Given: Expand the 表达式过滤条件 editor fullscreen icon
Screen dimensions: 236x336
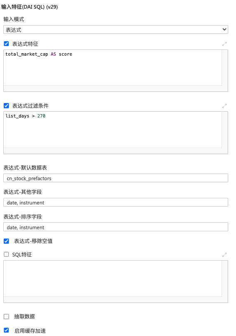Looking at the screenshot, I should [x=224, y=106].
